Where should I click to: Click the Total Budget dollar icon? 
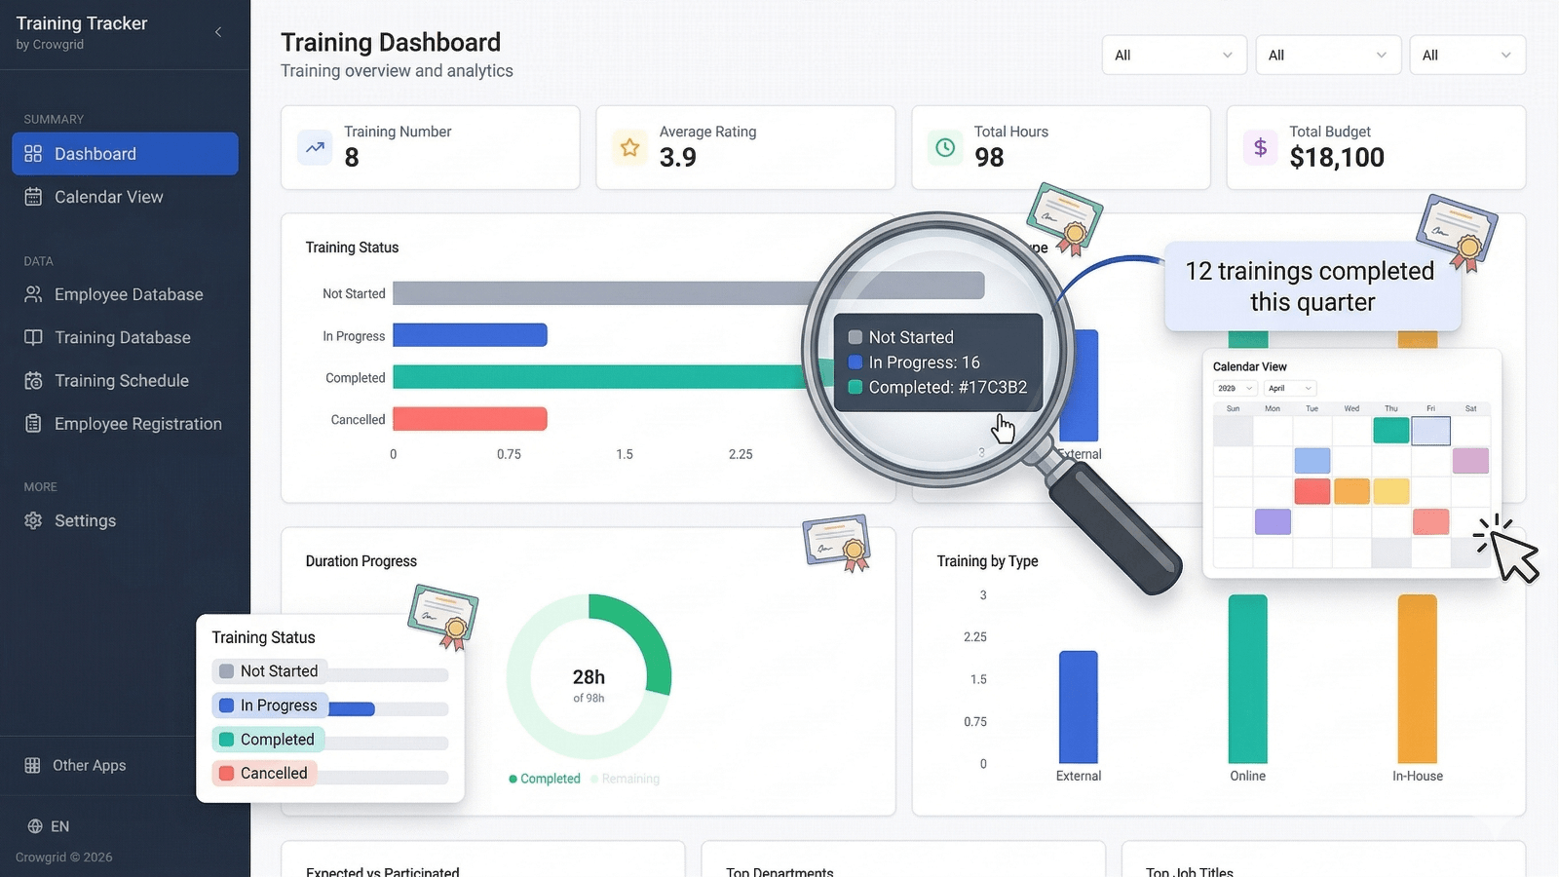point(1260,148)
